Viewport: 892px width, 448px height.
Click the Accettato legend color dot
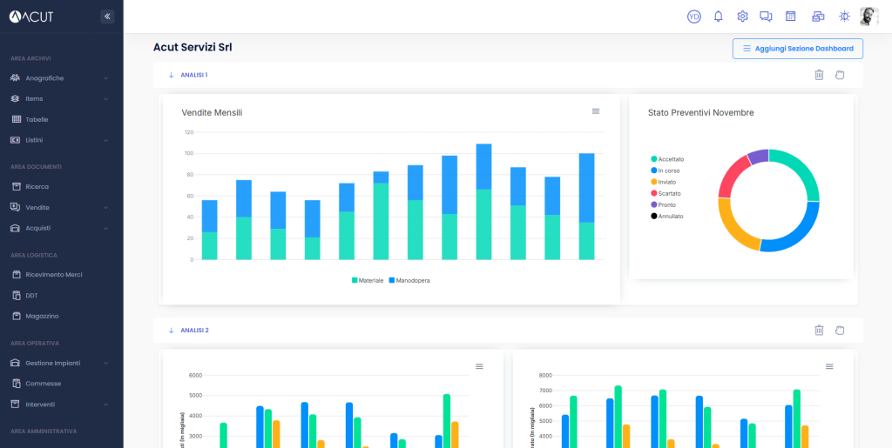tap(653, 159)
